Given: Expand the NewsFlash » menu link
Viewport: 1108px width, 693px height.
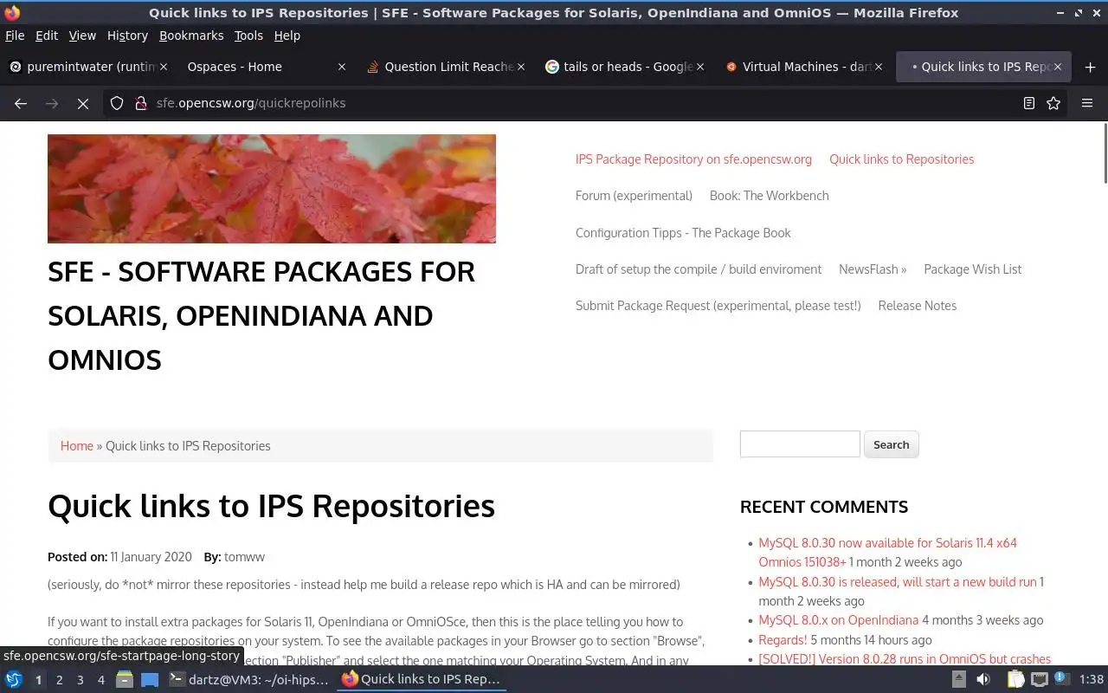Looking at the screenshot, I should [x=873, y=269].
